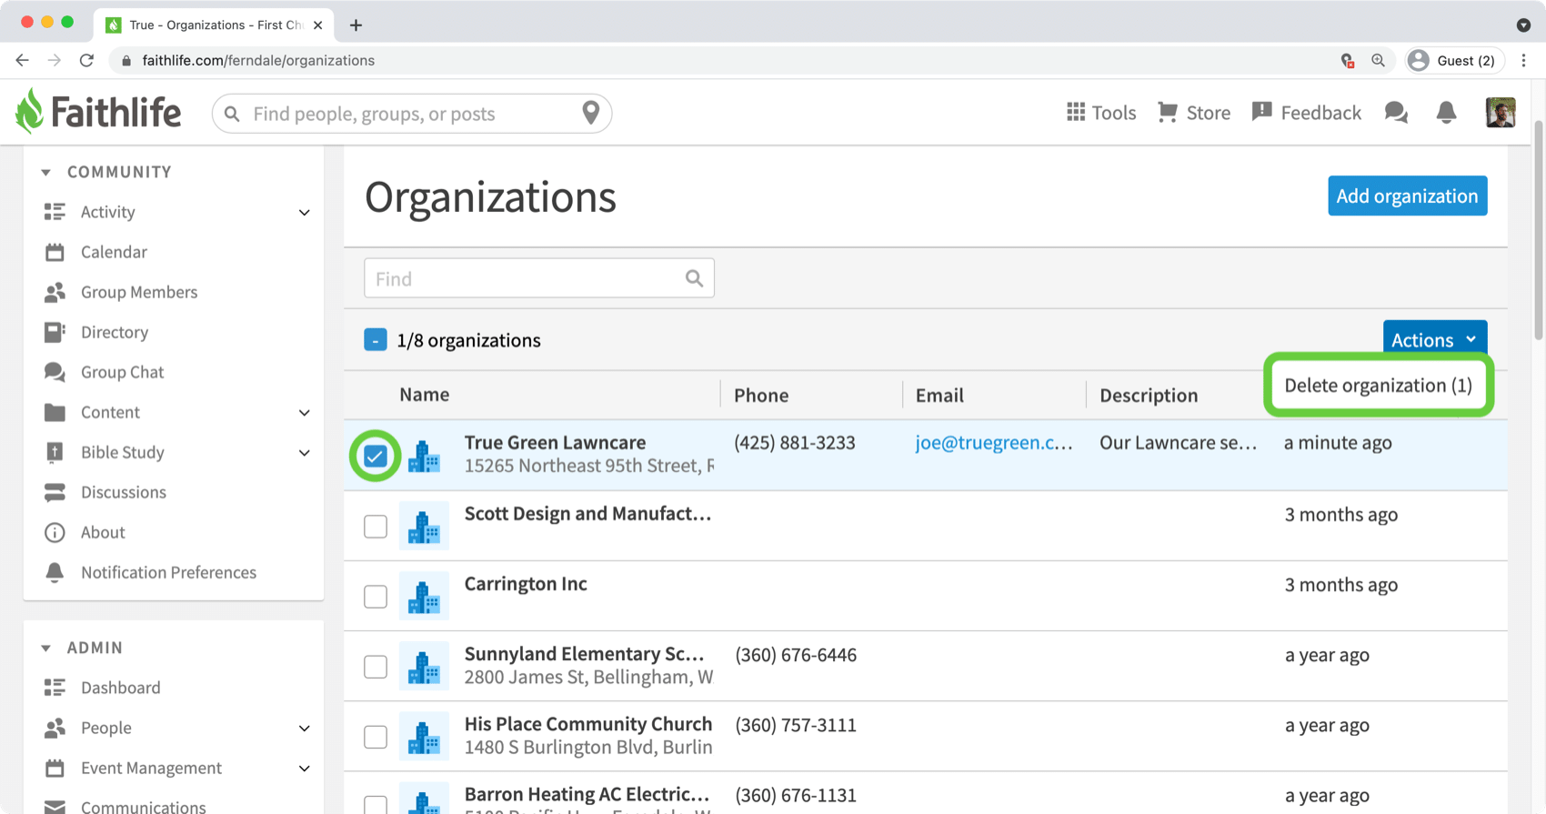The image size is (1546, 814).
Task: Open the Faithlife home logo
Action: [98, 112]
